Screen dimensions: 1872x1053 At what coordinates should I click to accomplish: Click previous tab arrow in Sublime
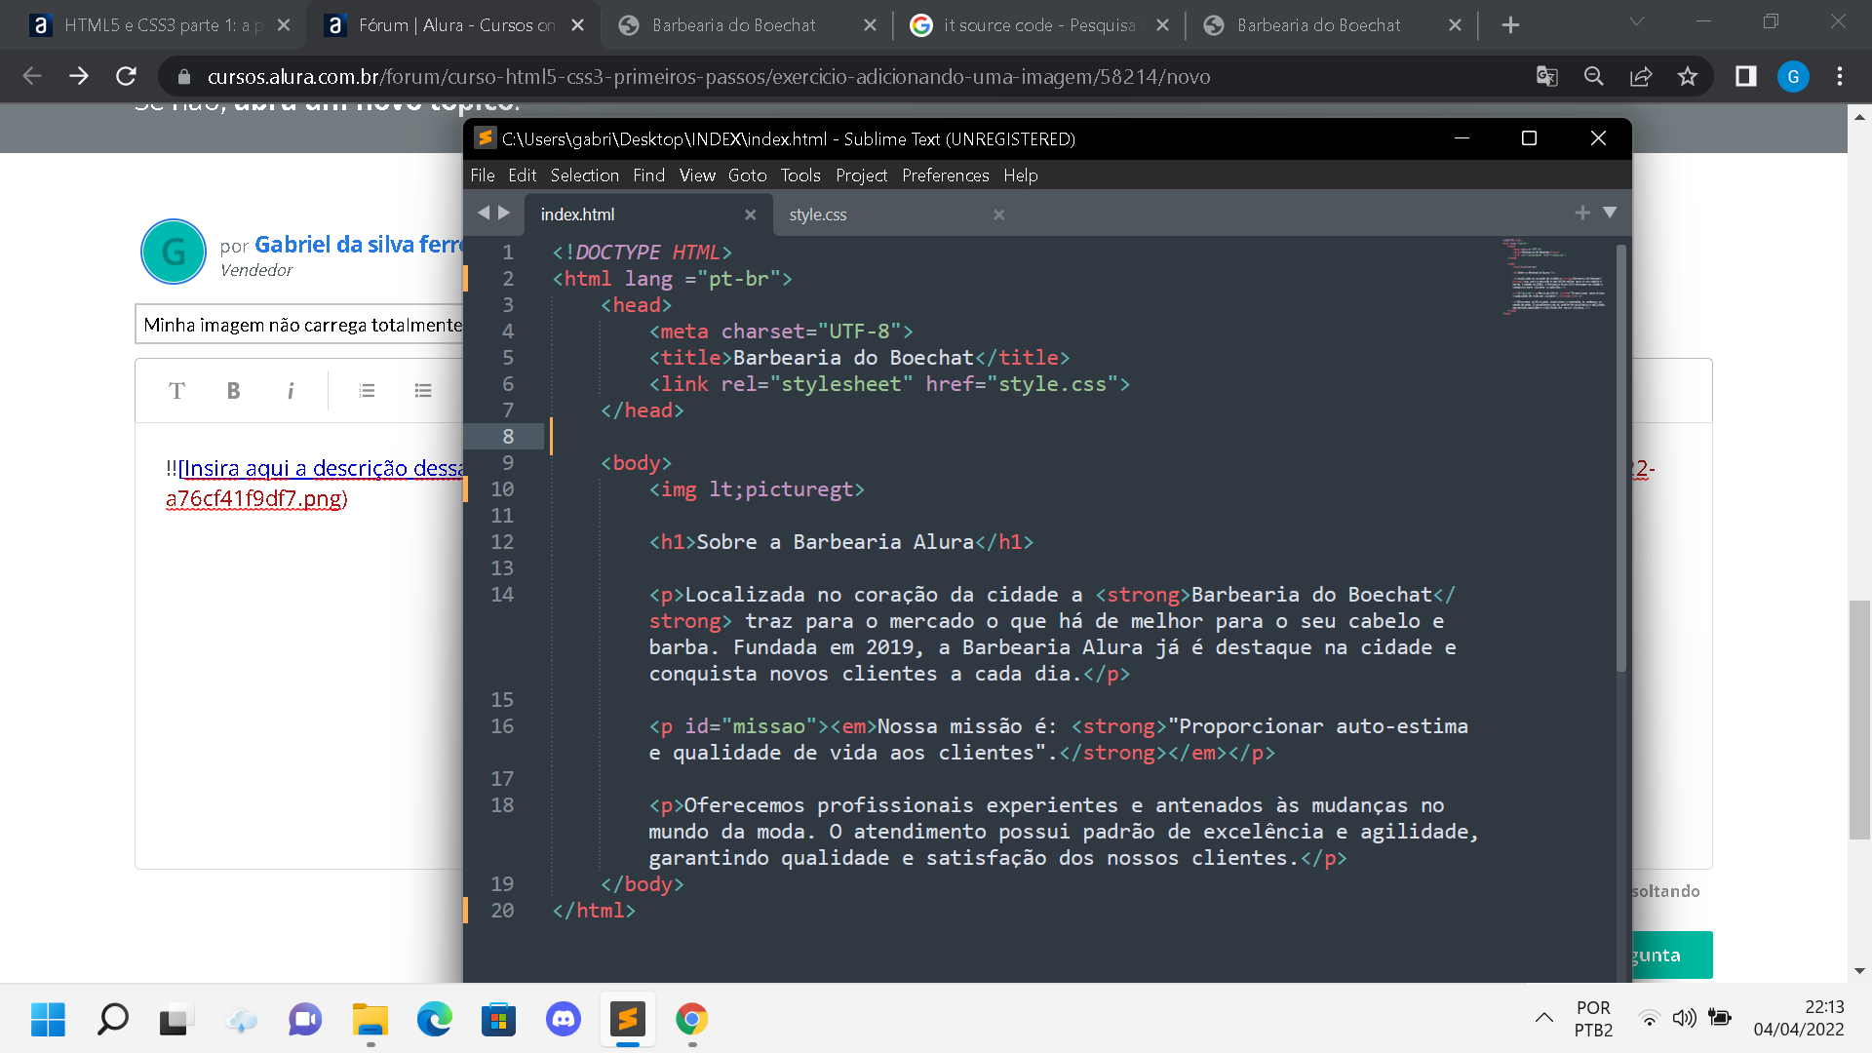coord(483,213)
